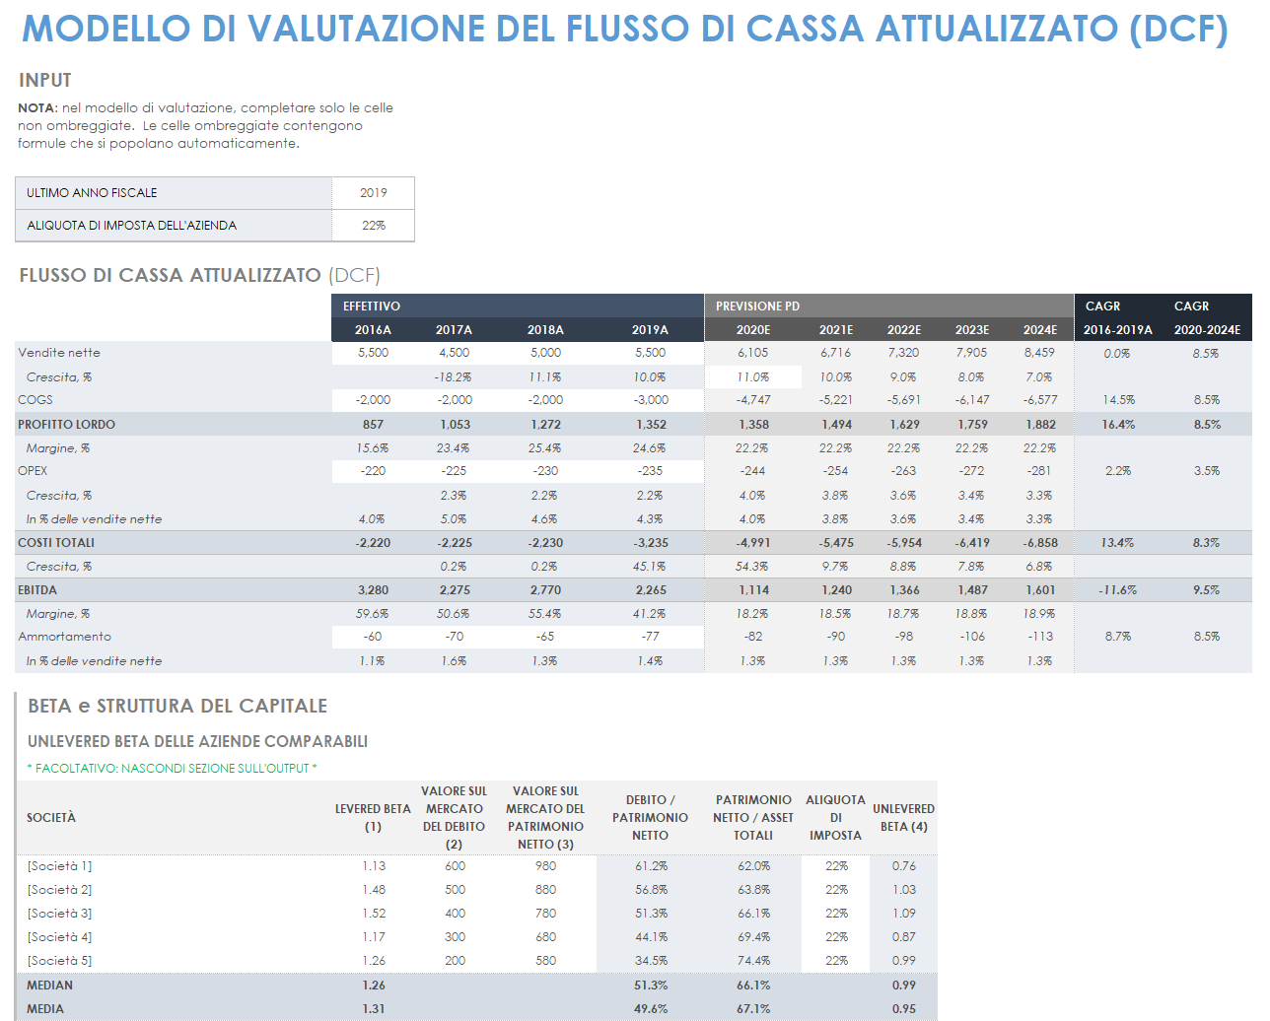Click the main DCF model title

[x=625, y=30]
